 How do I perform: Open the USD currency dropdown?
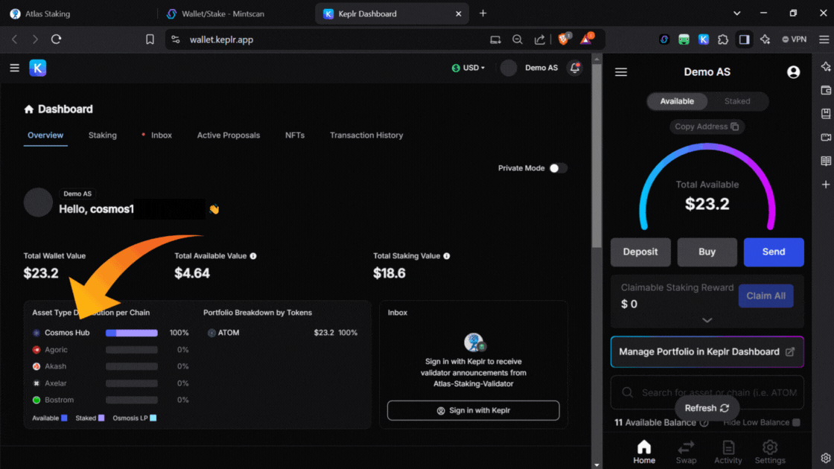pyautogui.click(x=468, y=68)
